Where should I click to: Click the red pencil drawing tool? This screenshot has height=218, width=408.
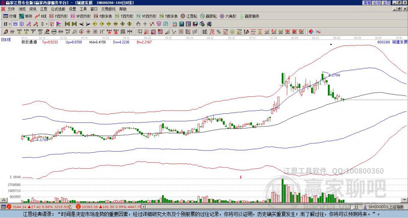pos(5,32)
